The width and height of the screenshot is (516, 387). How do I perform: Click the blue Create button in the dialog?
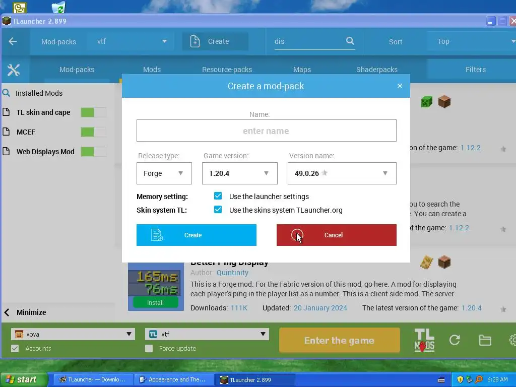coord(197,235)
